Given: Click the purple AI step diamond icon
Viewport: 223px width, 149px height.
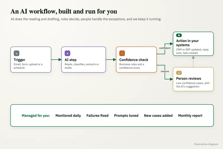Looking at the screenshot, I should [x=67, y=53].
